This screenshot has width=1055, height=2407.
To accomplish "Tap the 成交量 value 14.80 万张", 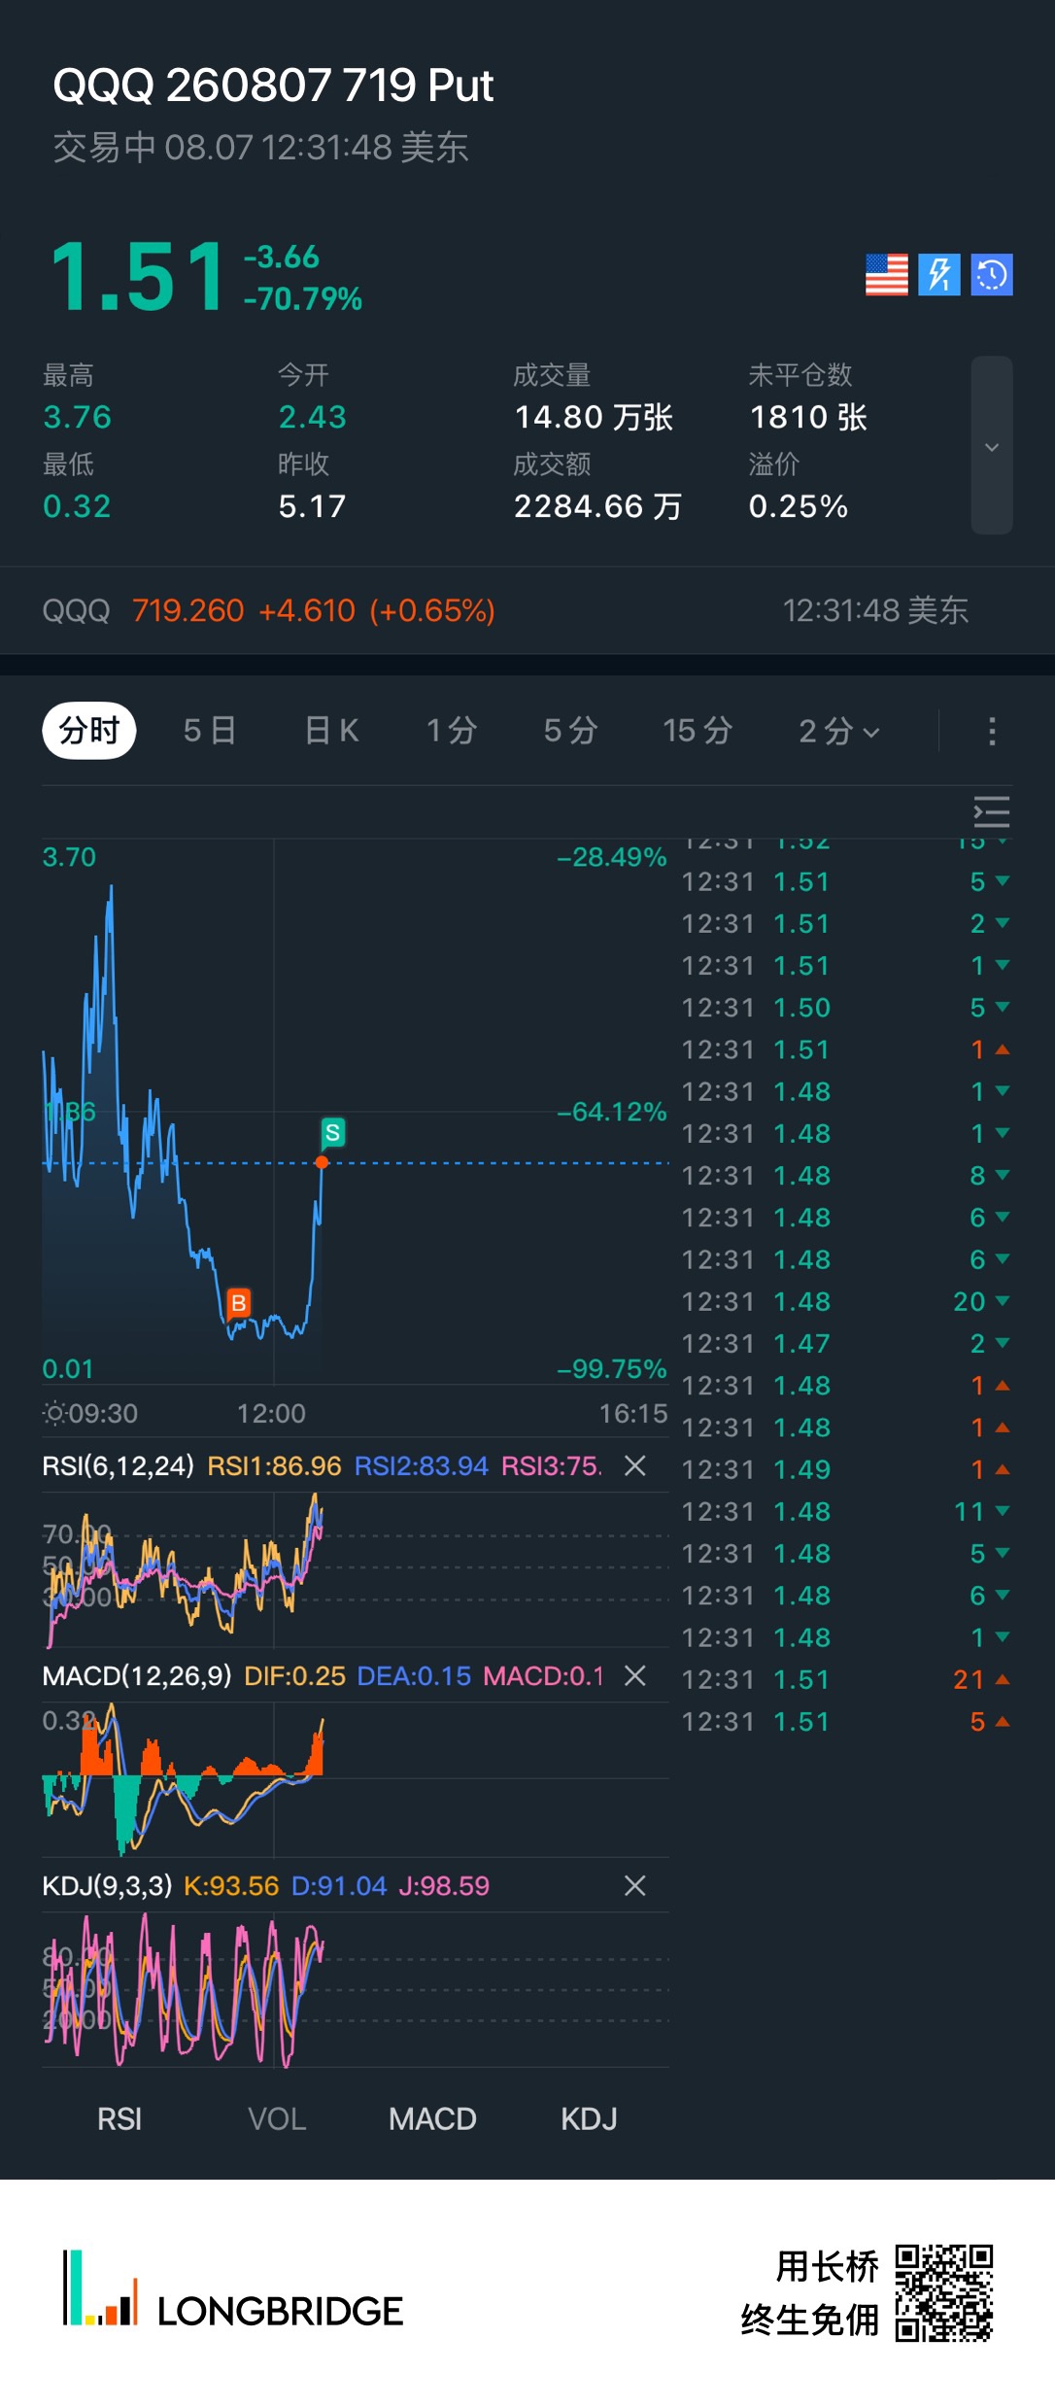I will tap(594, 417).
